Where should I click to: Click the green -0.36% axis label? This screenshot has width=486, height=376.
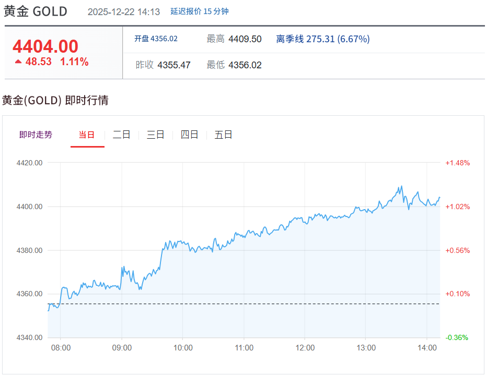457,337
